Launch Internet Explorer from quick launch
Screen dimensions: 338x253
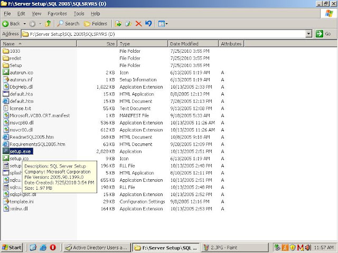[x=43, y=248]
